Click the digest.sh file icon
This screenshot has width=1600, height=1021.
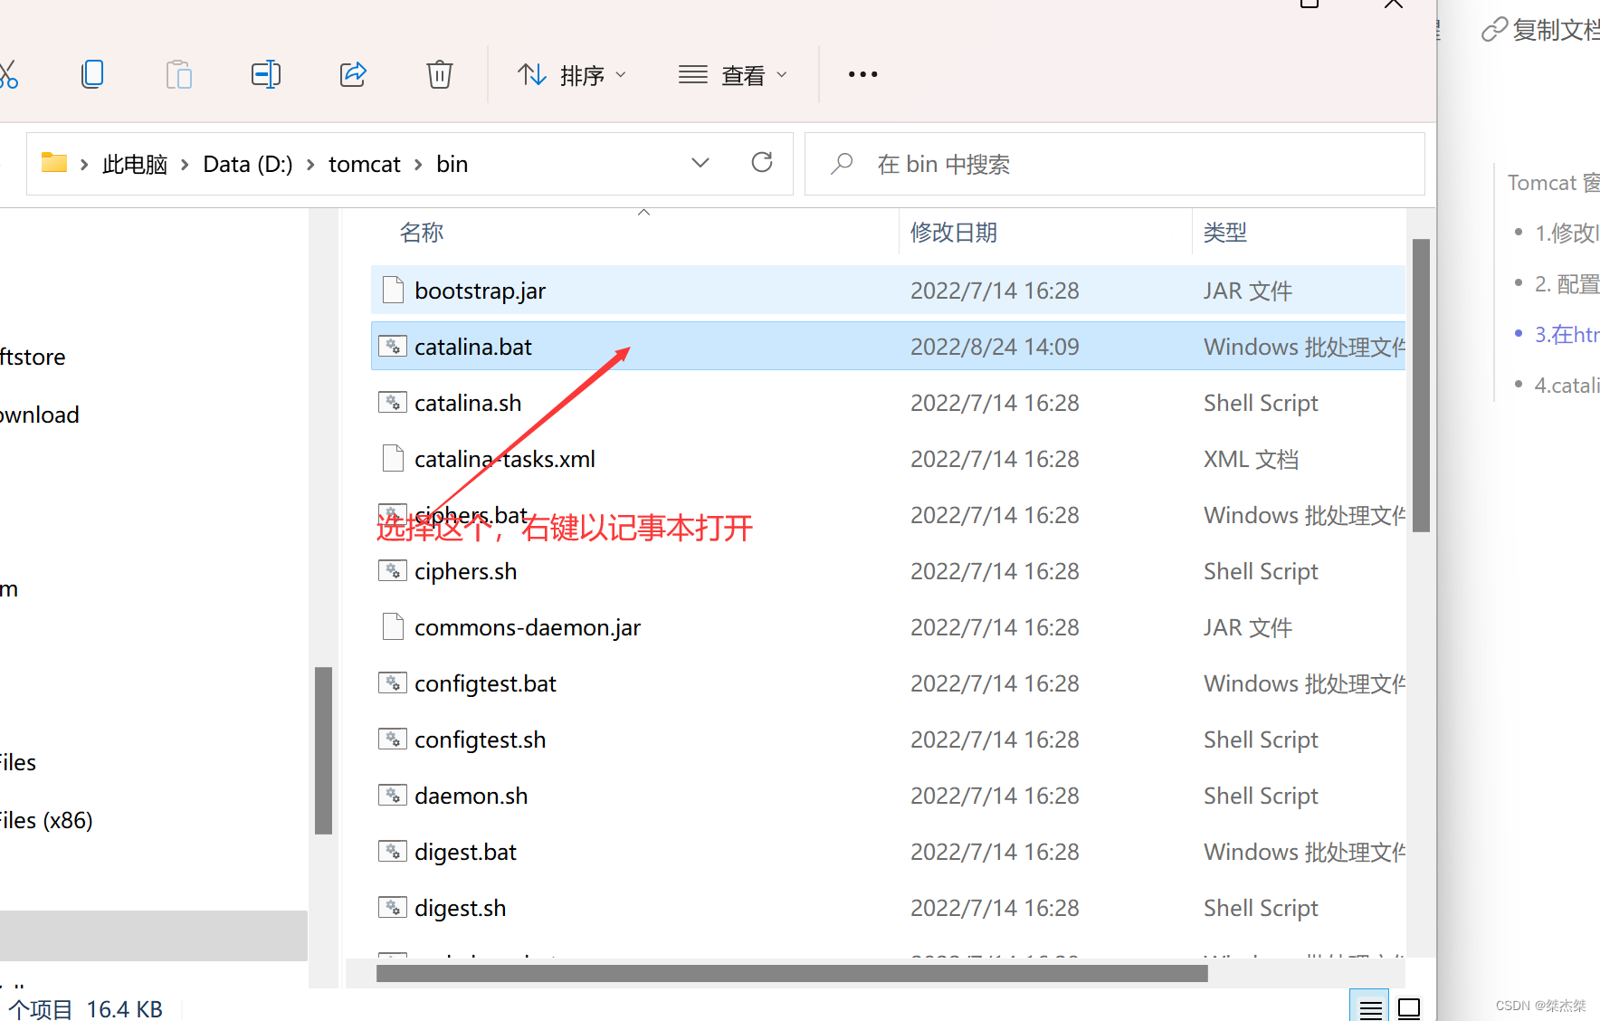tap(393, 907)
